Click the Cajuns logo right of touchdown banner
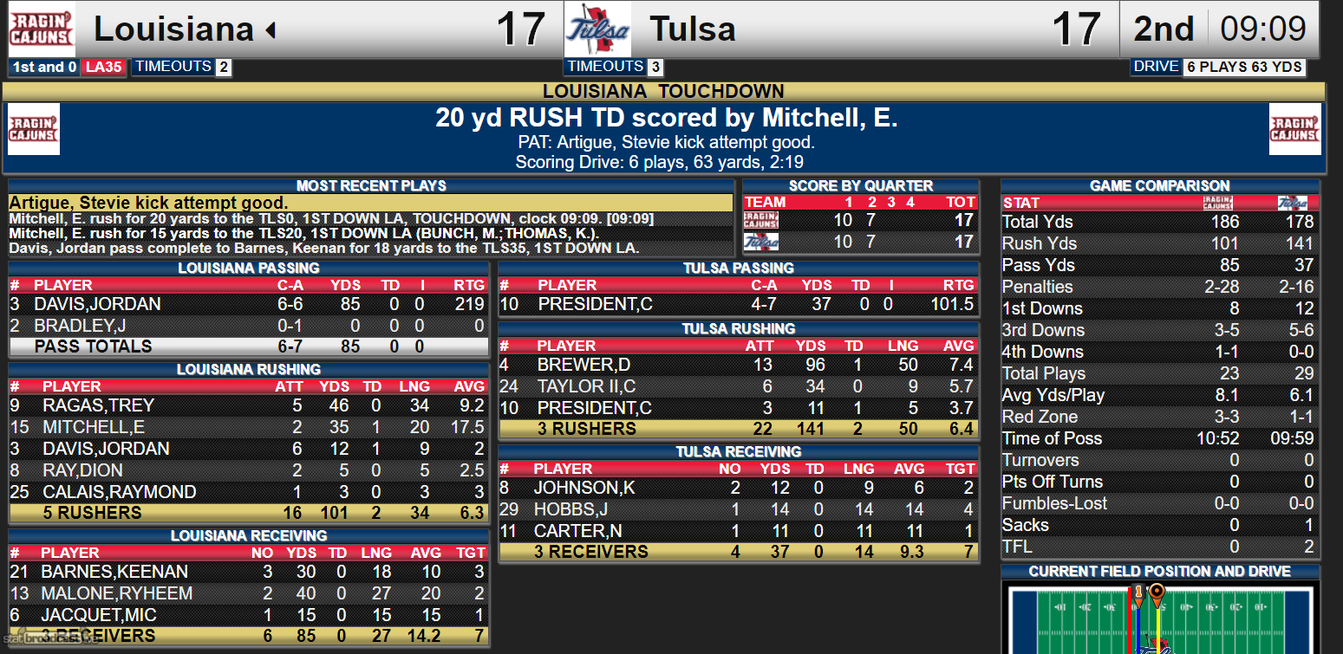Image resolution: width=1343 pixels, height=654 pixels. click(1294, 129)
